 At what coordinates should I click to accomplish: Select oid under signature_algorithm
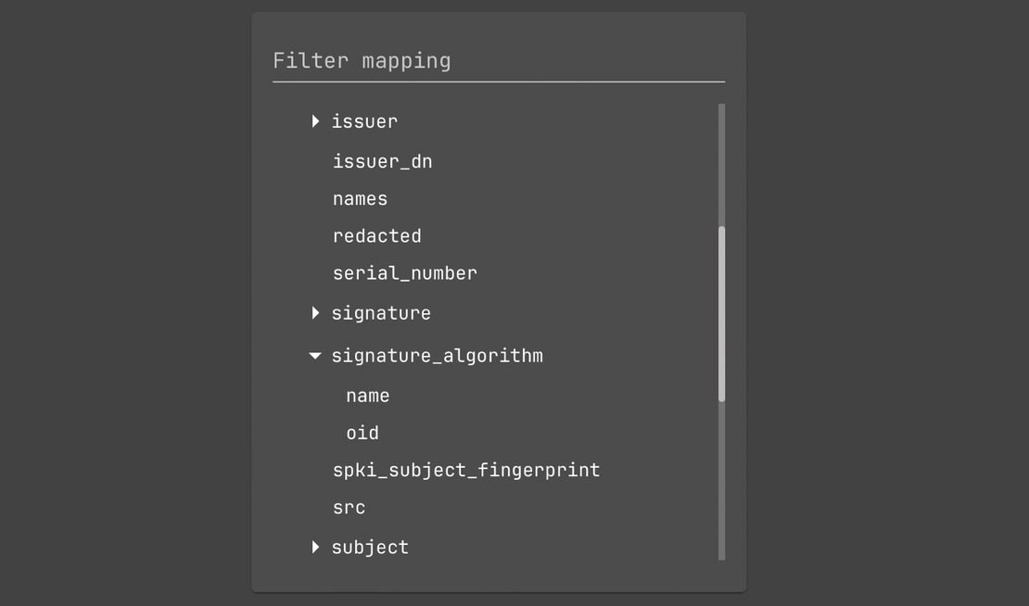point(362,433)
